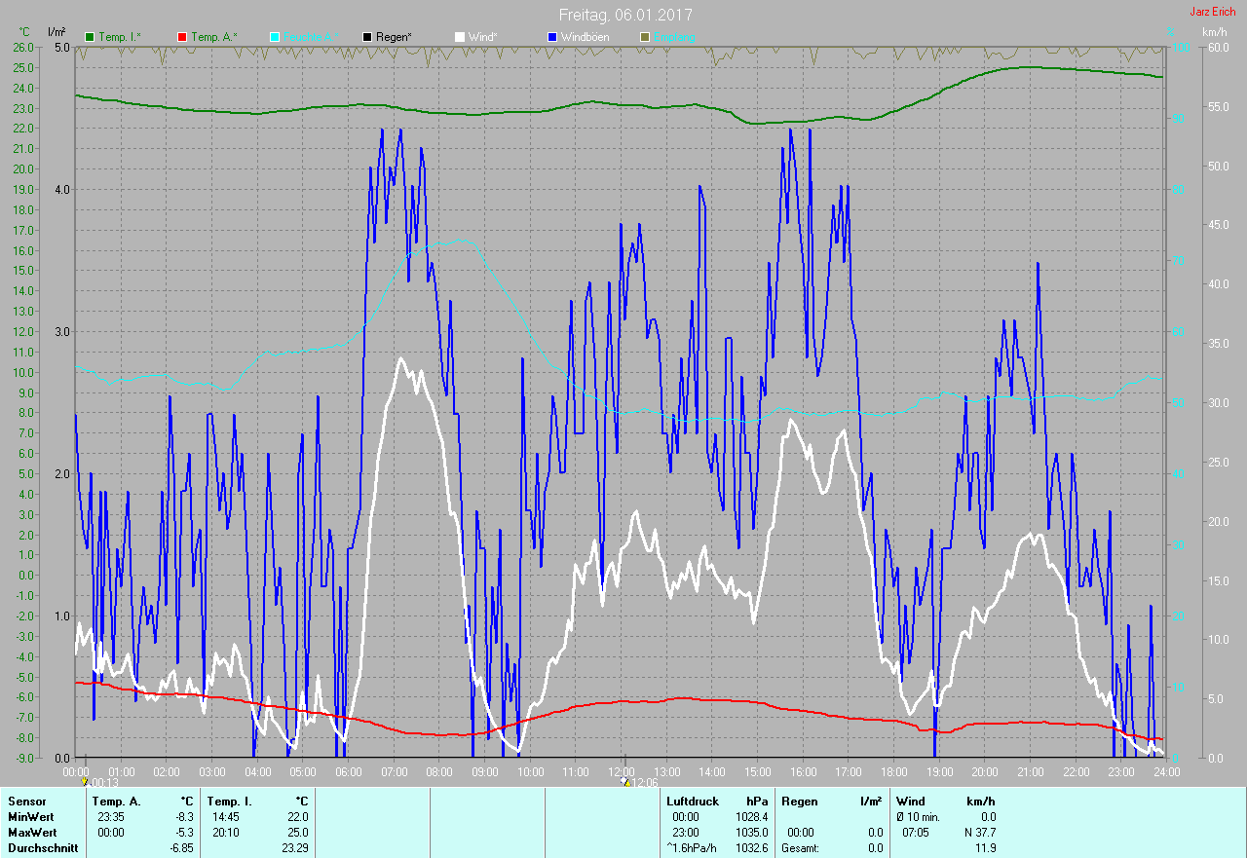Screen dimensions: 1247x858
Task: Click the sun marker labeled 12:06
Action: (x=627, y=782)
